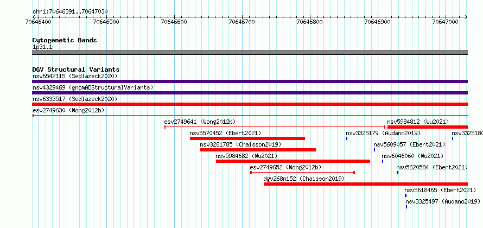Screen dimensions: 483x228
Task: Select the nsv3281785 red variant bar
Action: [258, 150]
